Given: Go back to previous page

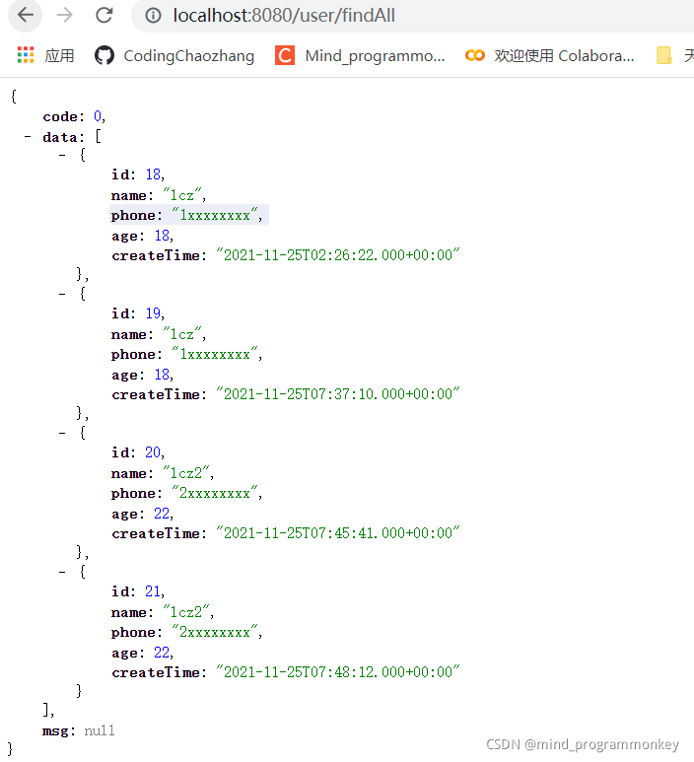Looking at the screenshot, I should tap(26, 16).
